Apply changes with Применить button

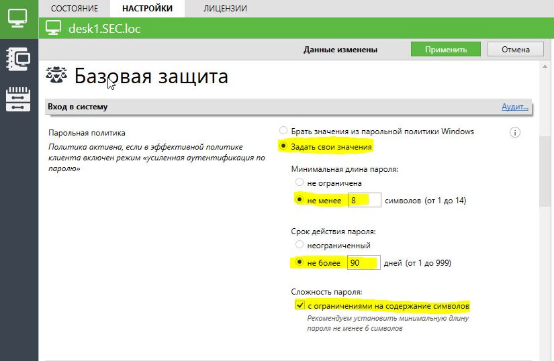[x=445, y=50]
